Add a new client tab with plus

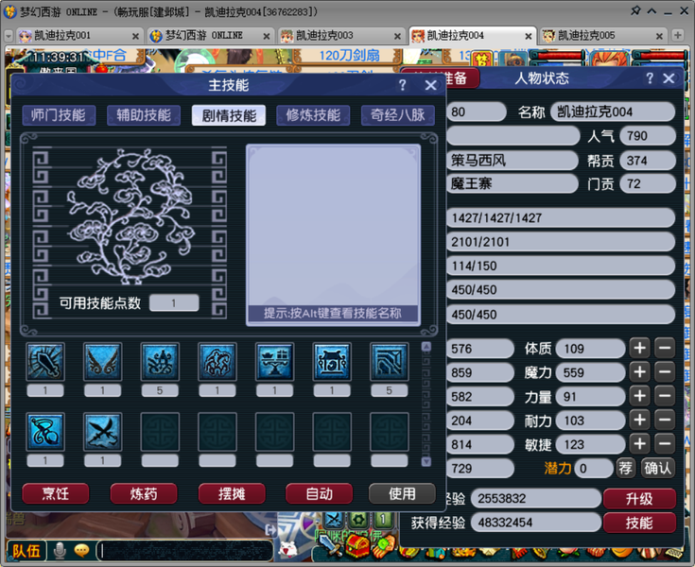pos(678,35)
